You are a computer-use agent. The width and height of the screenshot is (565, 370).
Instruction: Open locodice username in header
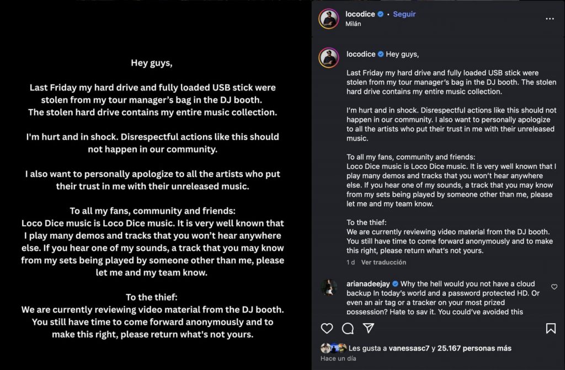361,14
